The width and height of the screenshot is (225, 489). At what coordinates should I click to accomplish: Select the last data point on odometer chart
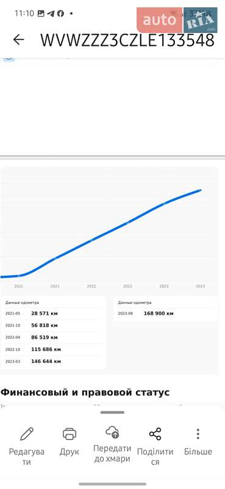201,190
